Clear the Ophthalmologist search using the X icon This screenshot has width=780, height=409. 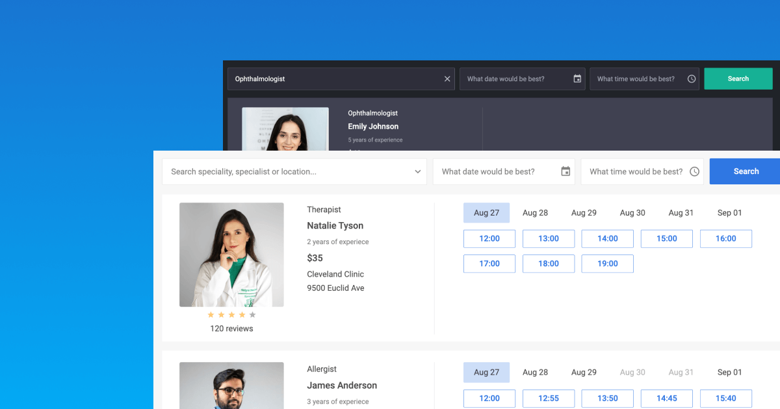coord(447,79)
